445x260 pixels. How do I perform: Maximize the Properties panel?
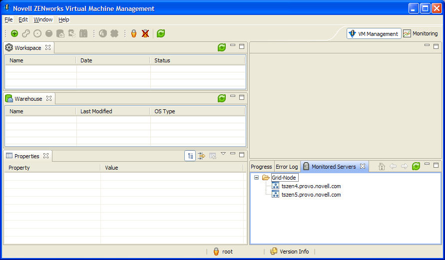(x=242, y=155)
